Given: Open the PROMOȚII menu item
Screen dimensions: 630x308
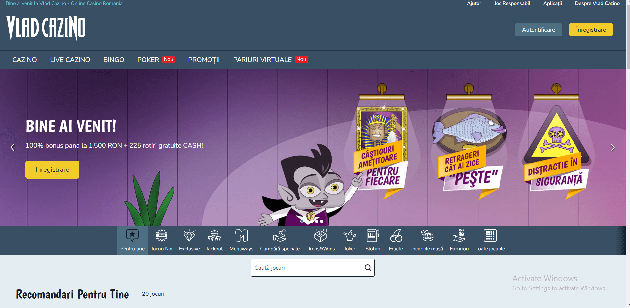Looking at the screenshot, I should (x=204, y=60).
